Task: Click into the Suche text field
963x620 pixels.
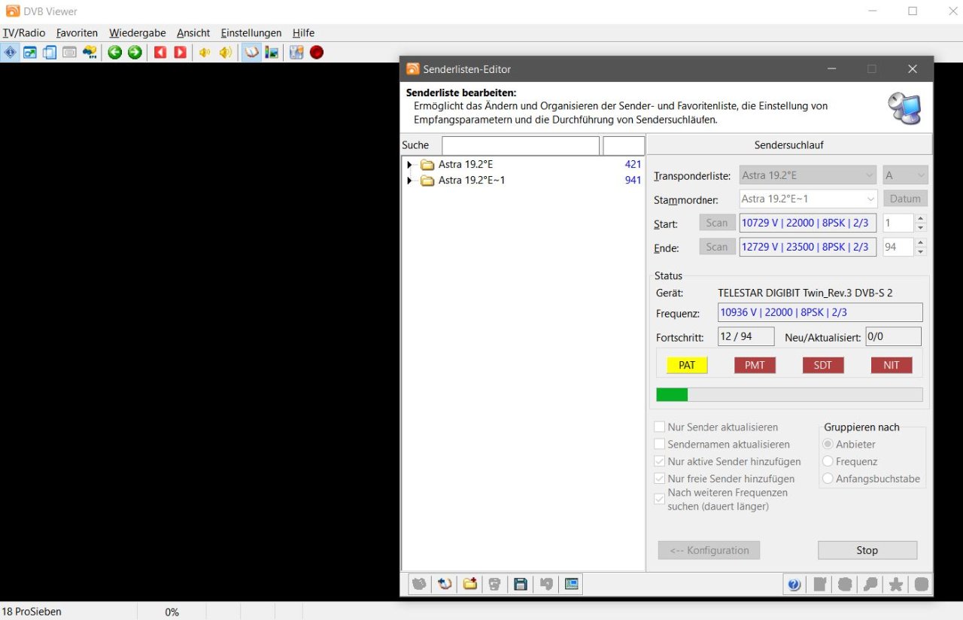Action: click(x=521, y=145)
